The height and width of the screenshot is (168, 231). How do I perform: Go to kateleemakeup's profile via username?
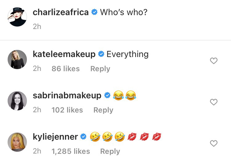pos(64,54)
